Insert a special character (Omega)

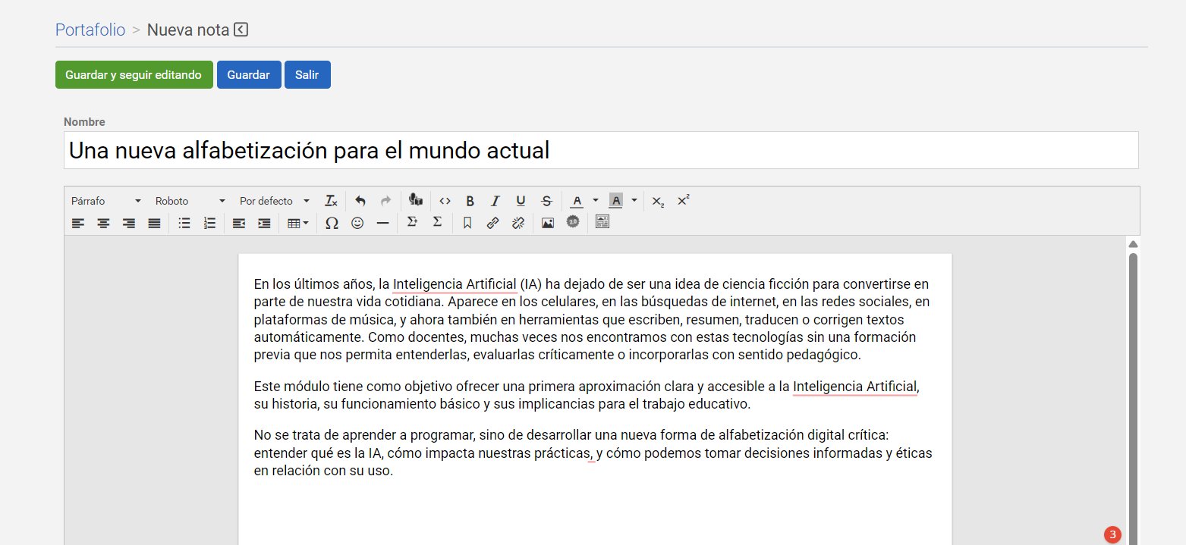[332, 223]
